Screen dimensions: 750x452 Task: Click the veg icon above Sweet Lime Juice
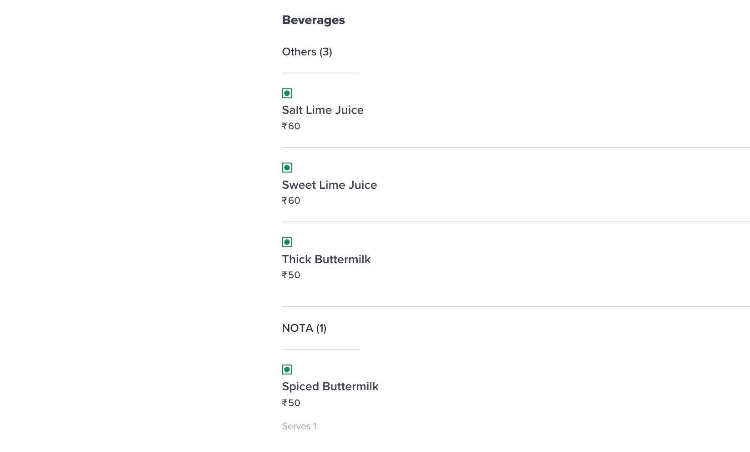pos(287,167)
